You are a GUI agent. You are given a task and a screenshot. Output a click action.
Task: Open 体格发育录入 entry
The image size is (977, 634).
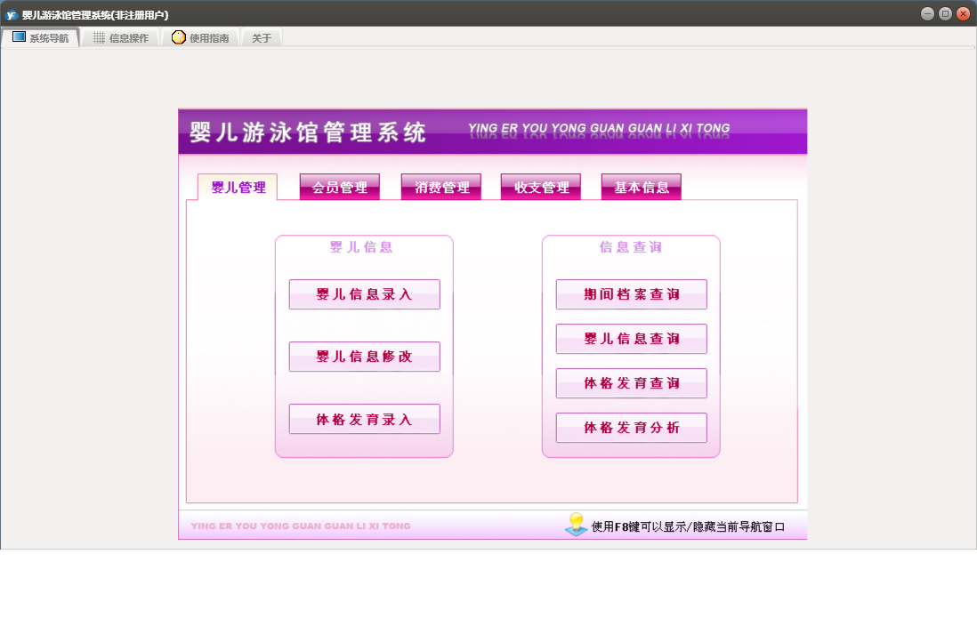point(365,419)
